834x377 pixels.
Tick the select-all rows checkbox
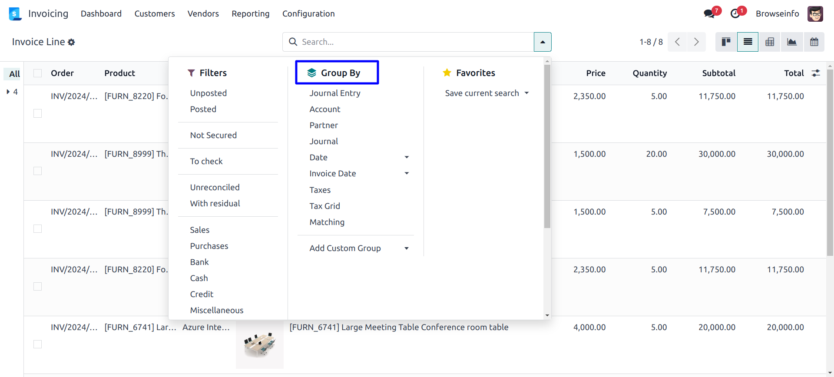click(x=38, y=73)
